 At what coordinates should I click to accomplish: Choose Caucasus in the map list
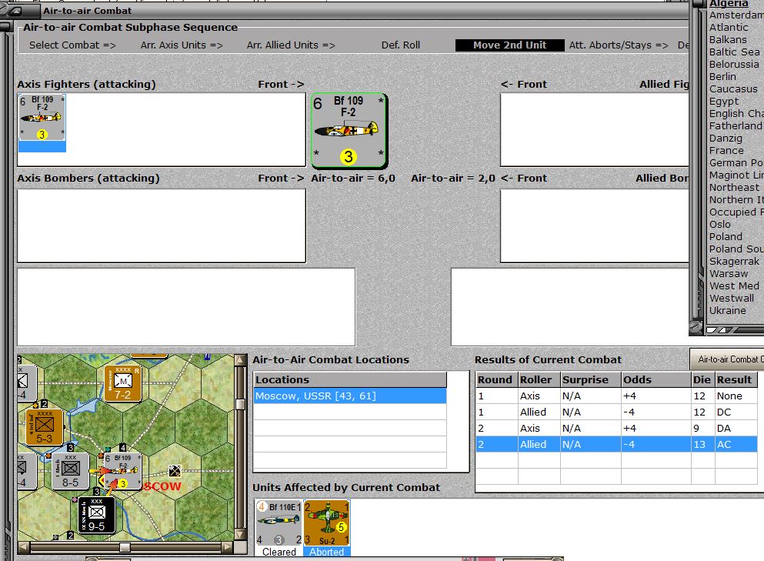click(x=733, y=88)
